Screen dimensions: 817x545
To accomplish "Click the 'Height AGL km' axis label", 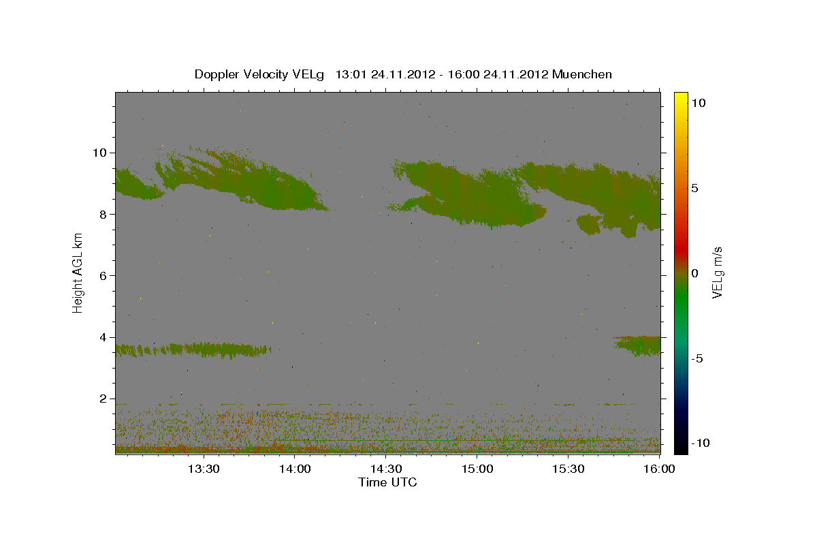I will tap(78, 273).
